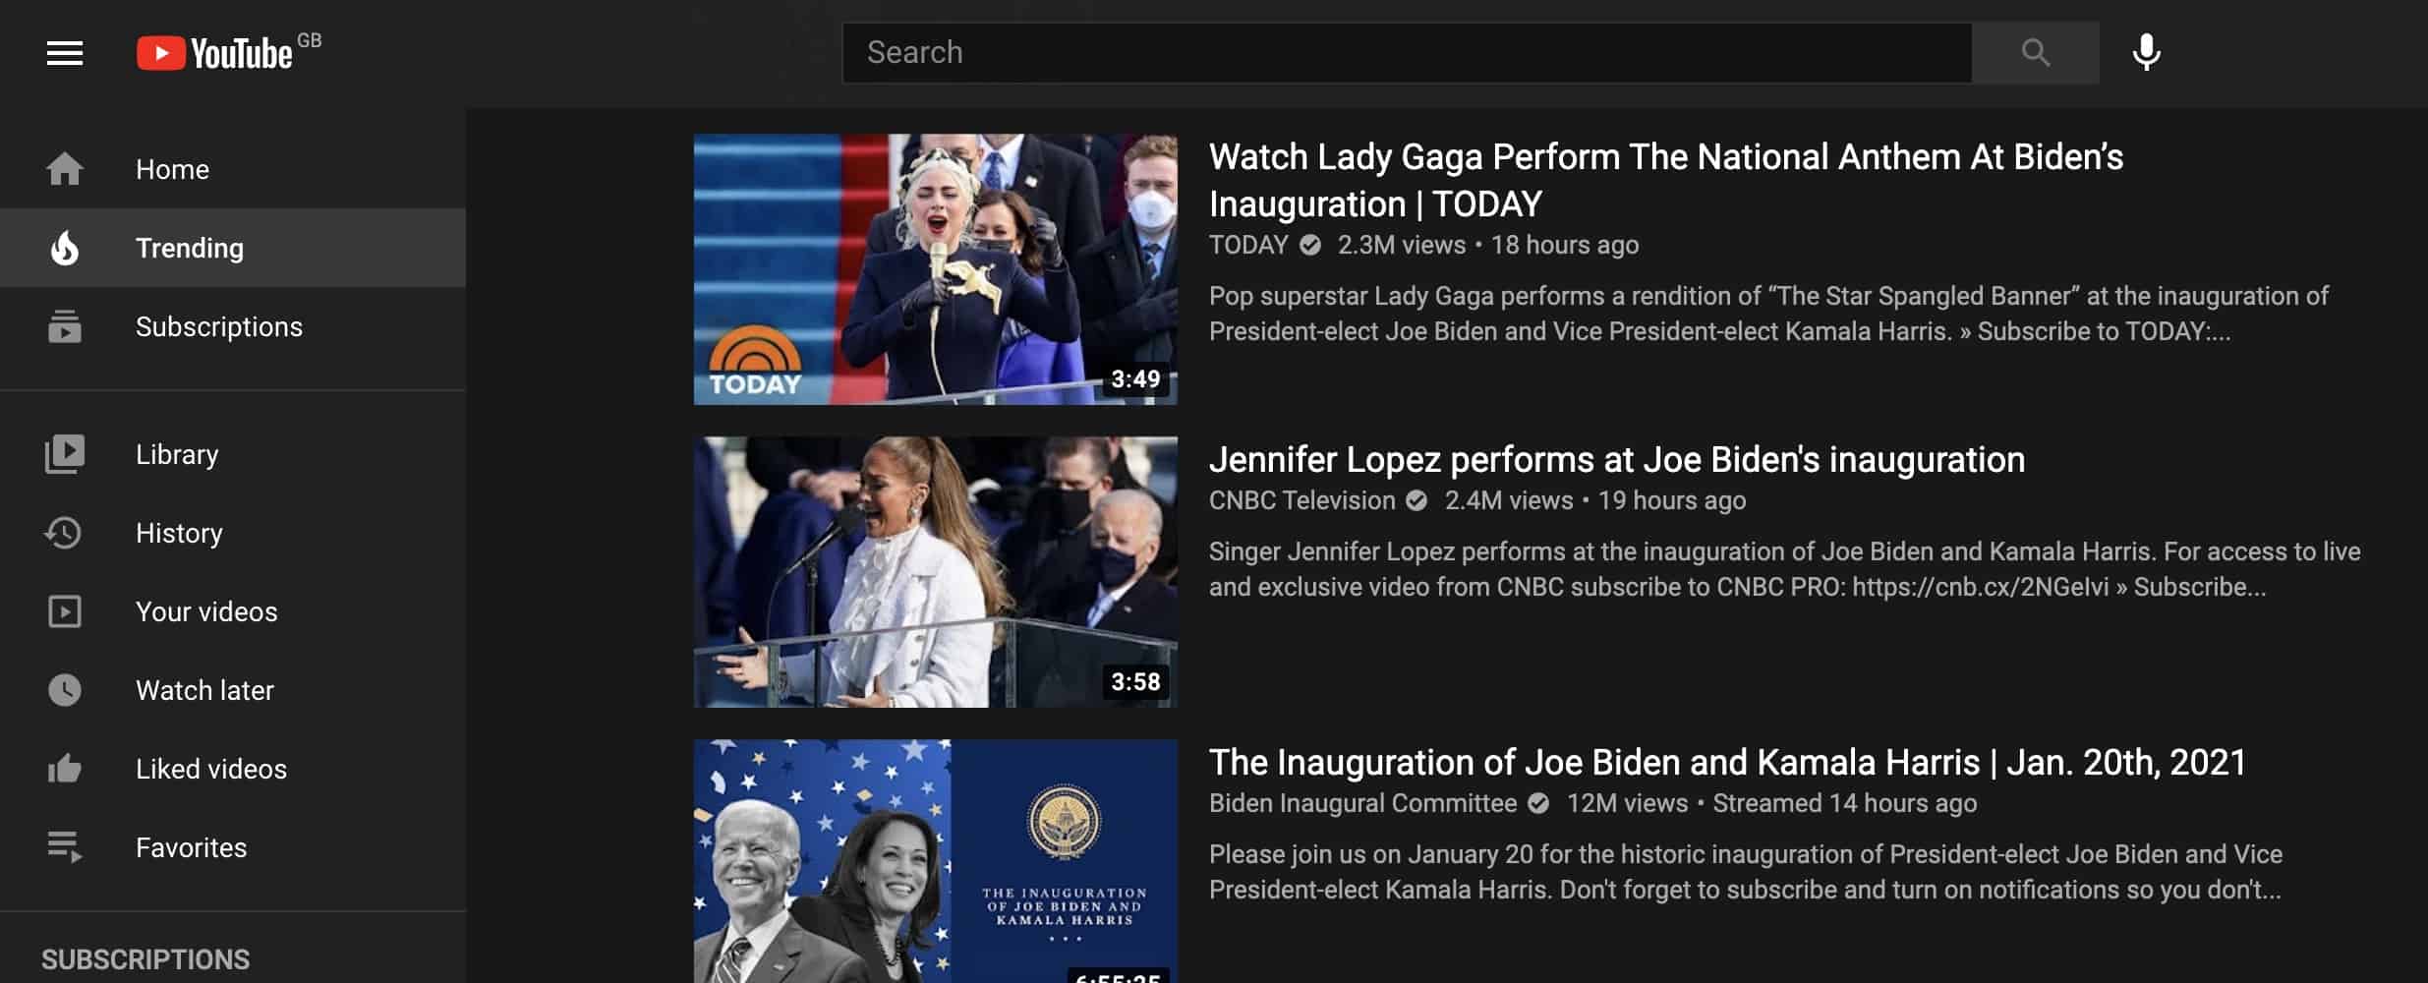Click the Library sidebar icon
Viewport: 2428px width, 983px height.
pos(65,454)
